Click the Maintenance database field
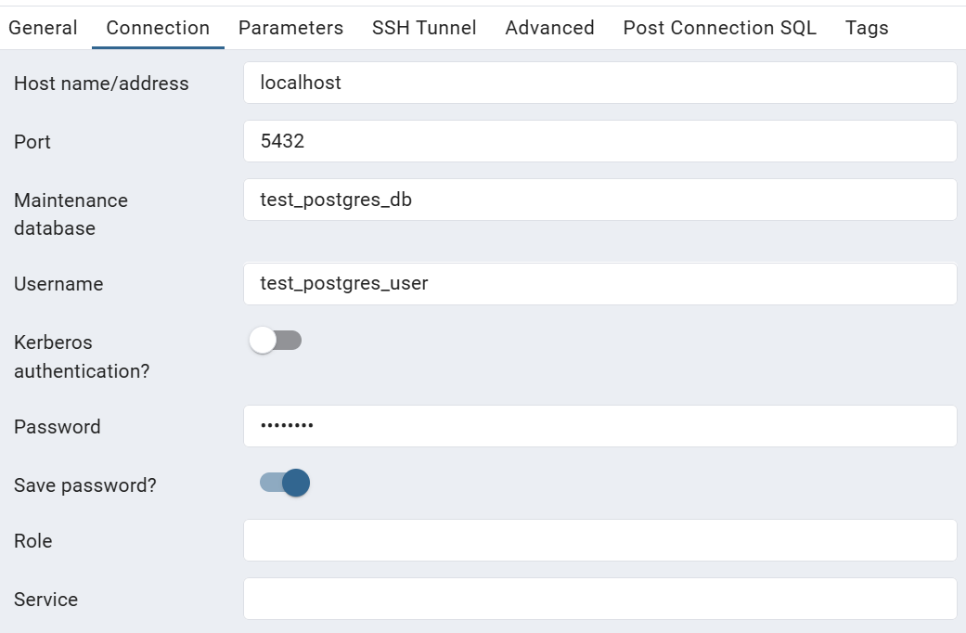 pyautogui.click(x=599, y=199)
